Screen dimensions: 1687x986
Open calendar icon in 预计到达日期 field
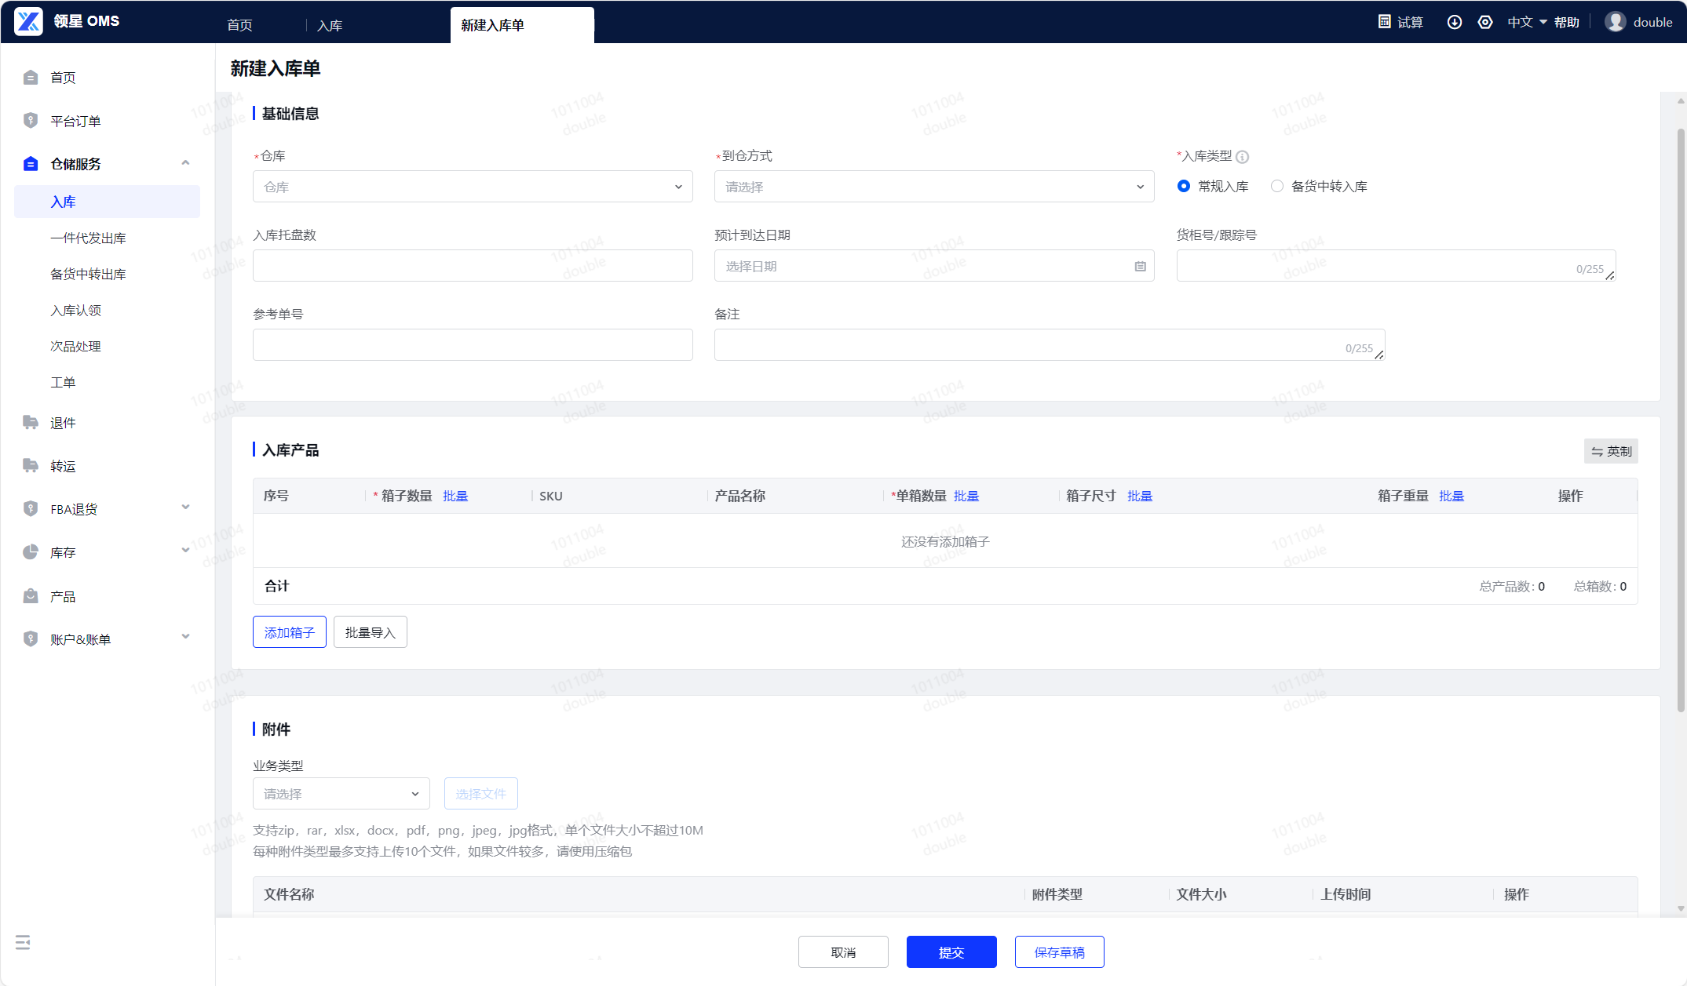[1141, 267]
